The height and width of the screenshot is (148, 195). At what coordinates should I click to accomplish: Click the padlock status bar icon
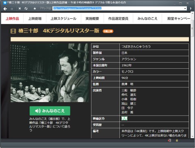click(x=177, y=140)
